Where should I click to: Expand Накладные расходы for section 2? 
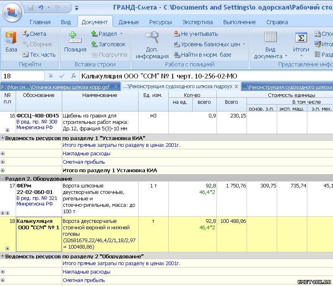pyautogui.click(x=2, y=272)
